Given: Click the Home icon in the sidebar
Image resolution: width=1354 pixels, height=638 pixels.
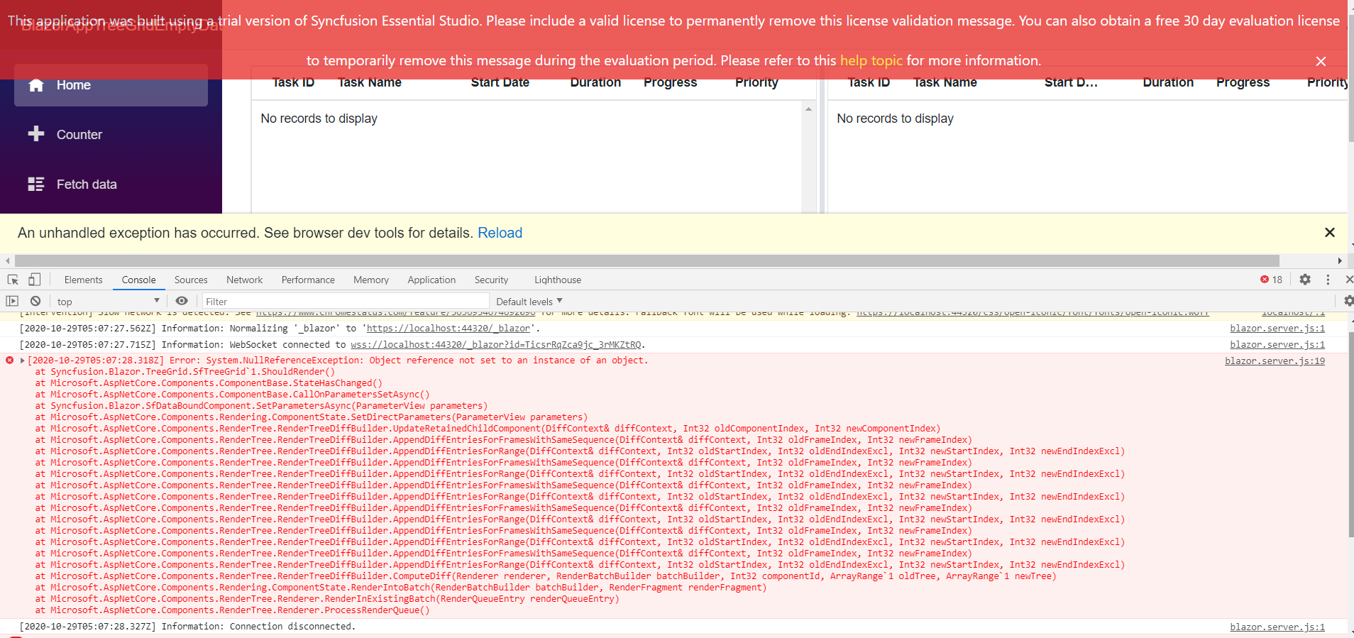Looking at the screenshot, I should pyautogui.click(x=36, y=85).
